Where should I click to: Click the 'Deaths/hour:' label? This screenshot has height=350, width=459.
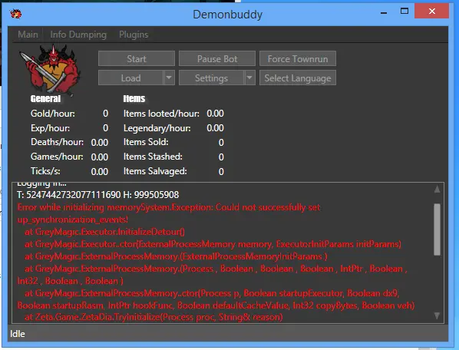point(57,142)
